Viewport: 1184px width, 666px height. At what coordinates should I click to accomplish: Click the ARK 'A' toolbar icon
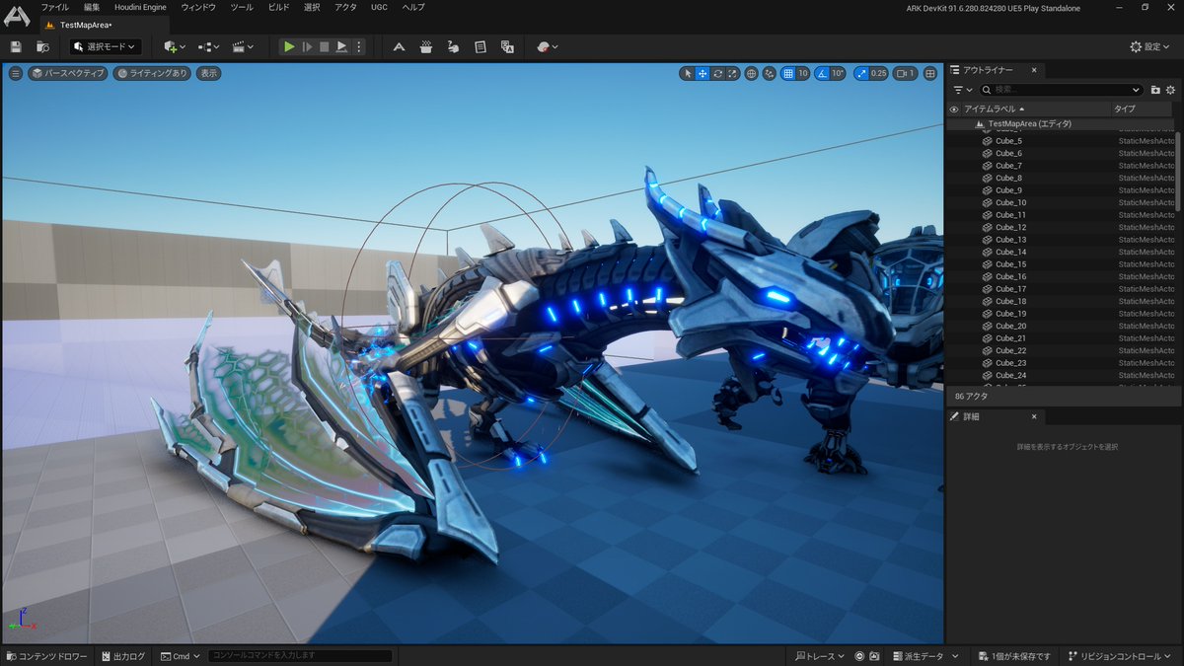coord(399,46)
